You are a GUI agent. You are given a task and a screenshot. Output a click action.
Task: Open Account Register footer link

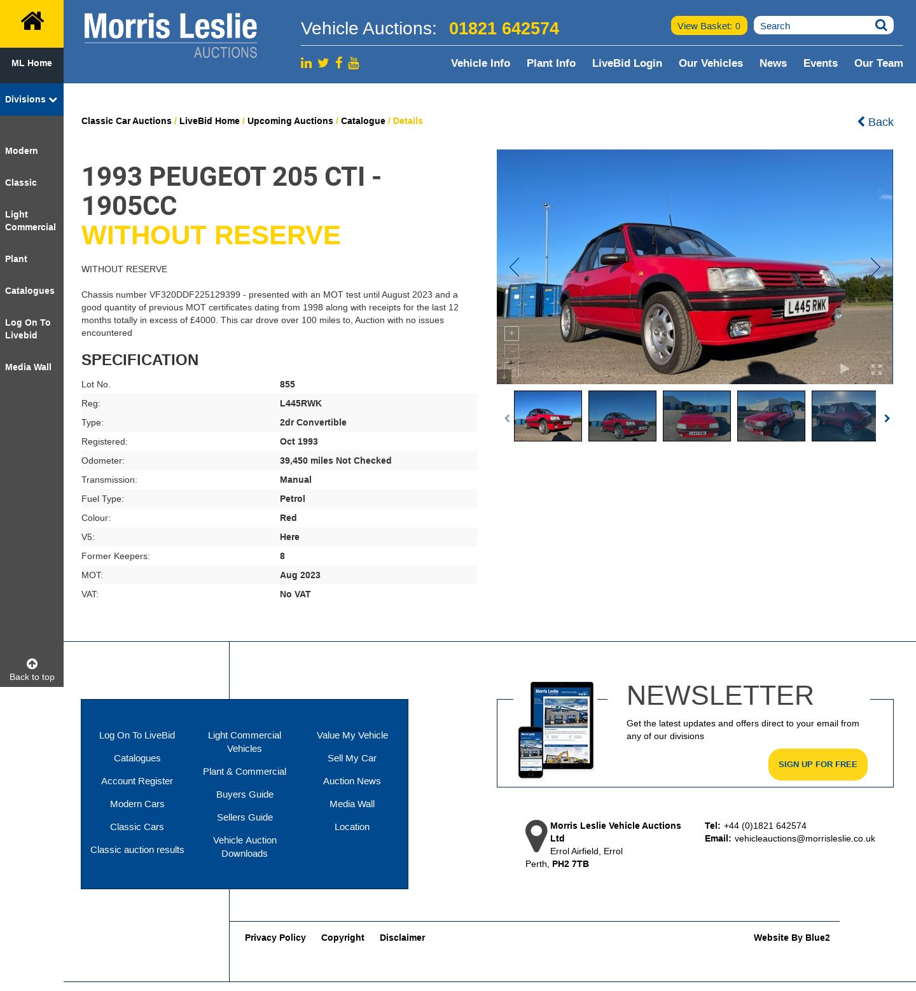pyautogui.click(x=137, y=781)
